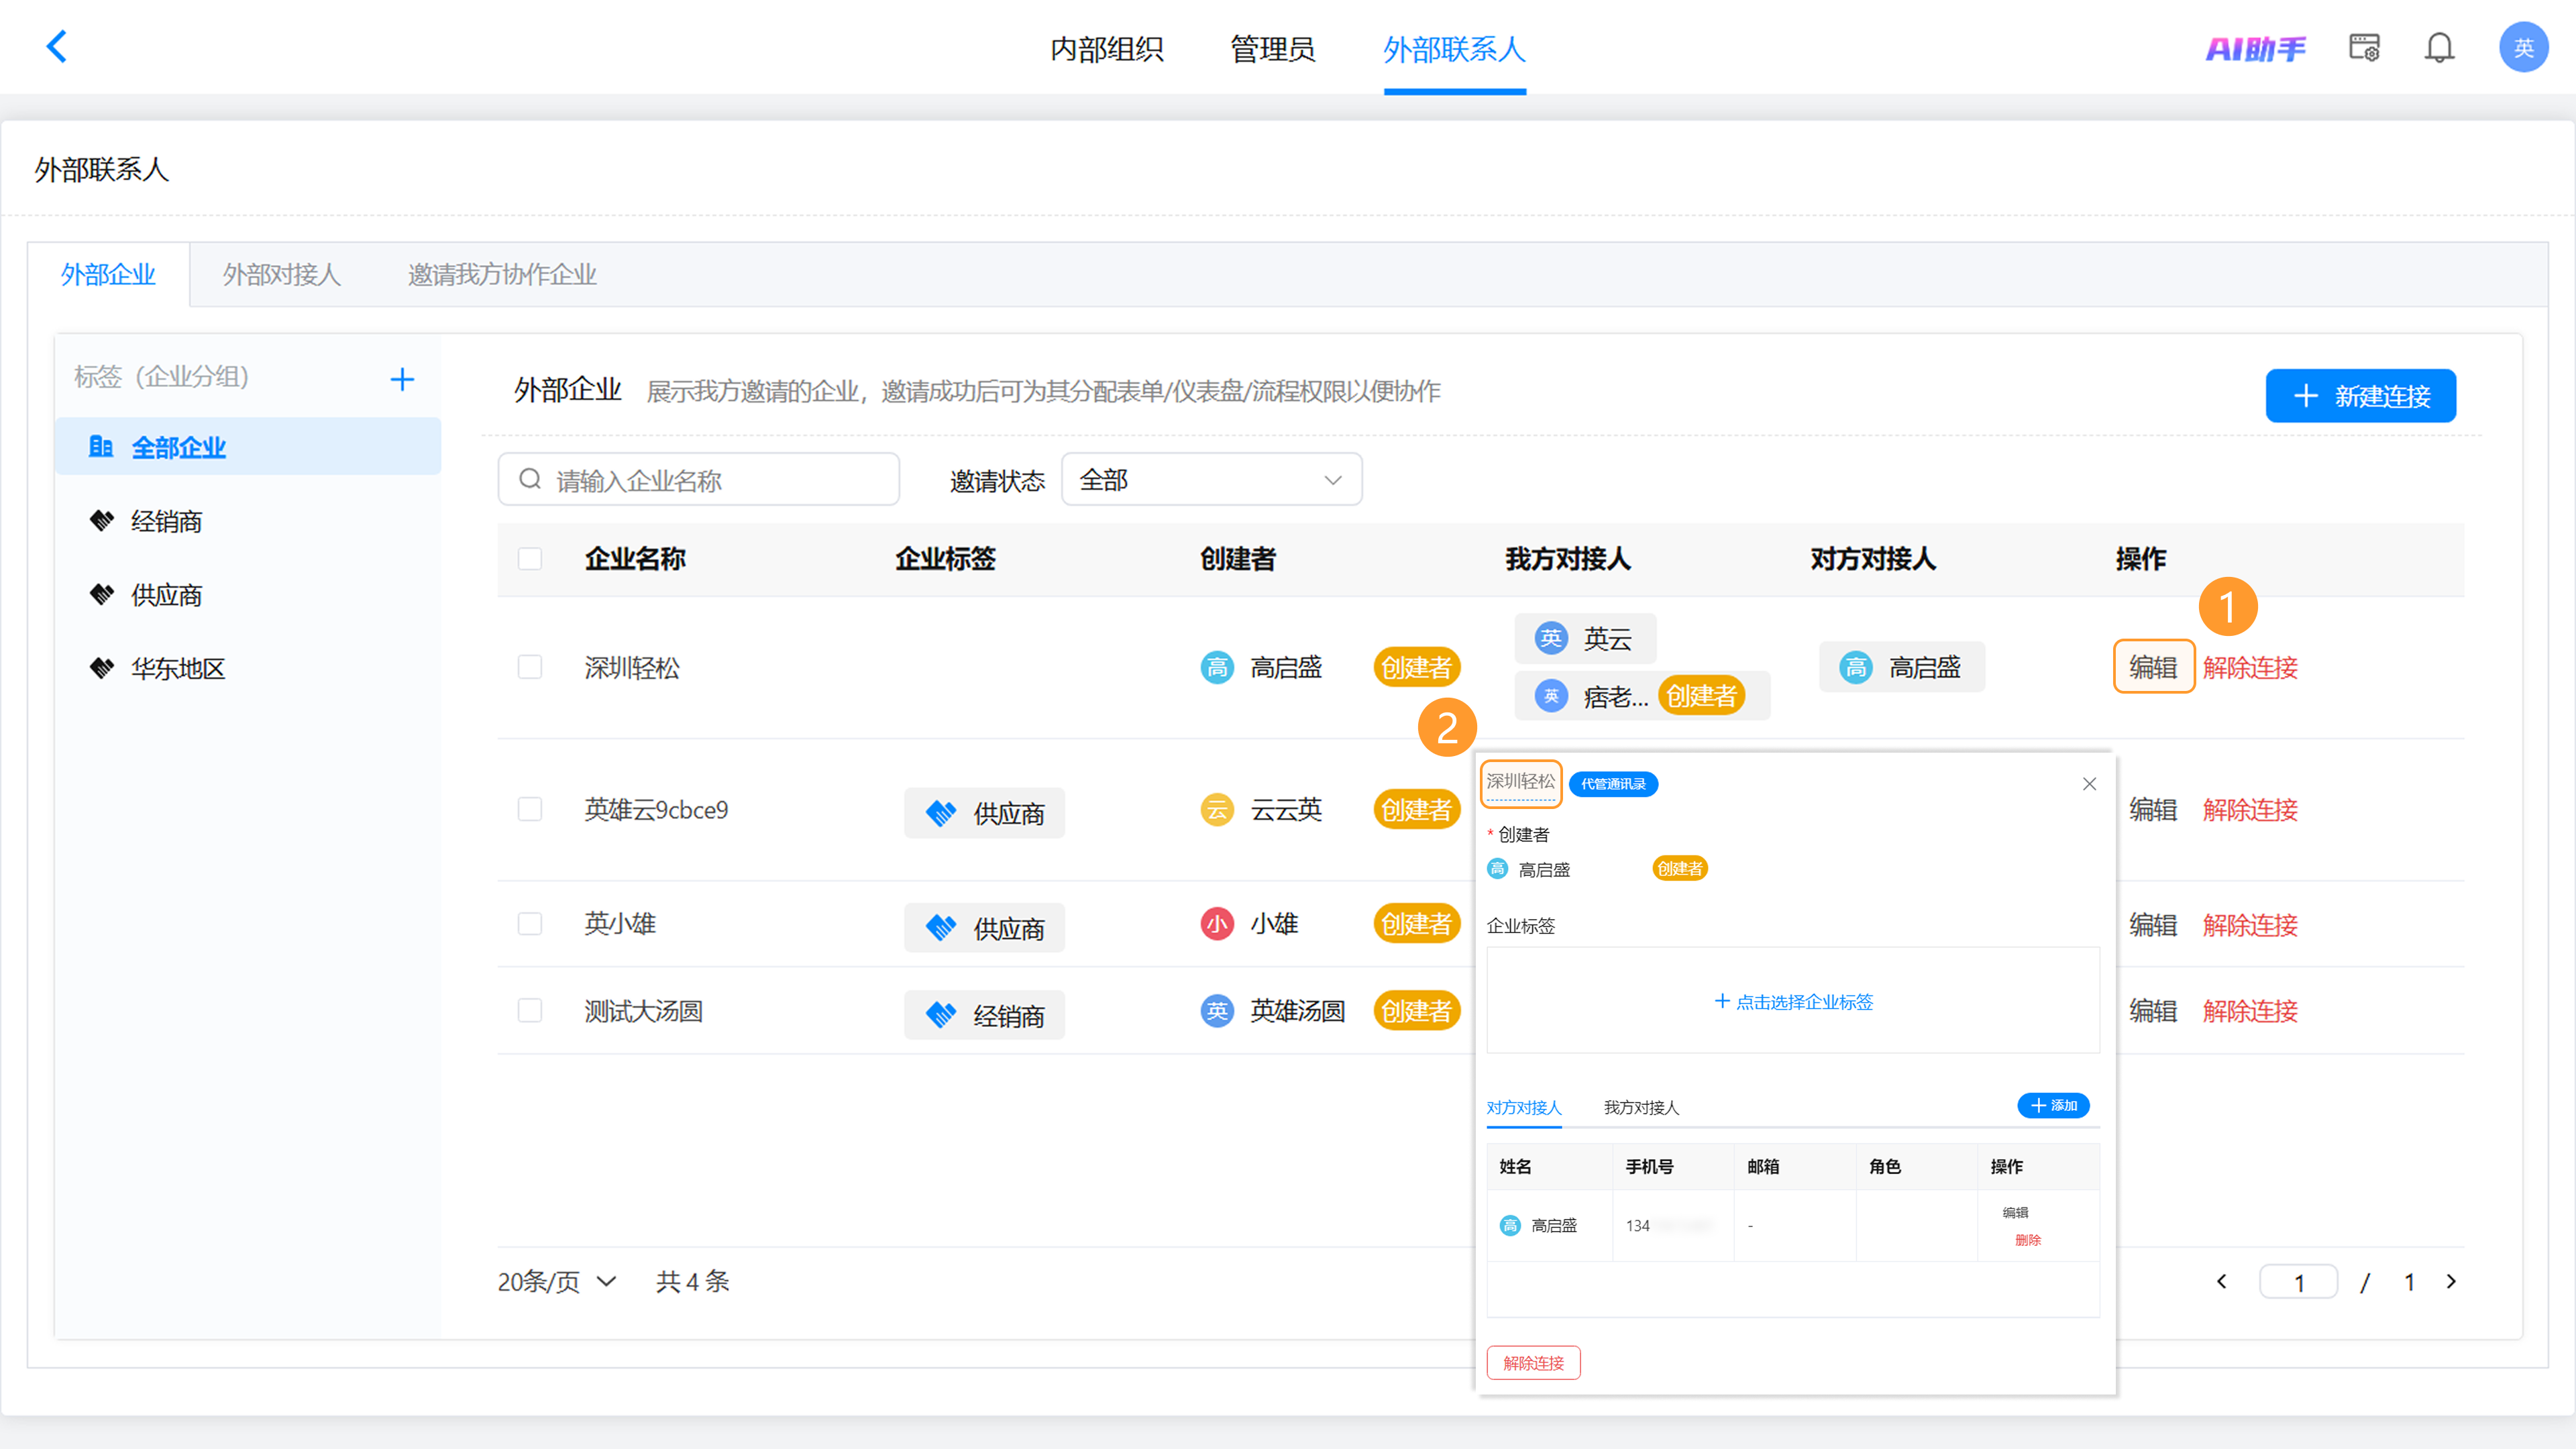
Task: Select 我方对接人 tab in popup
Action: click(x=1641, y=1107)
